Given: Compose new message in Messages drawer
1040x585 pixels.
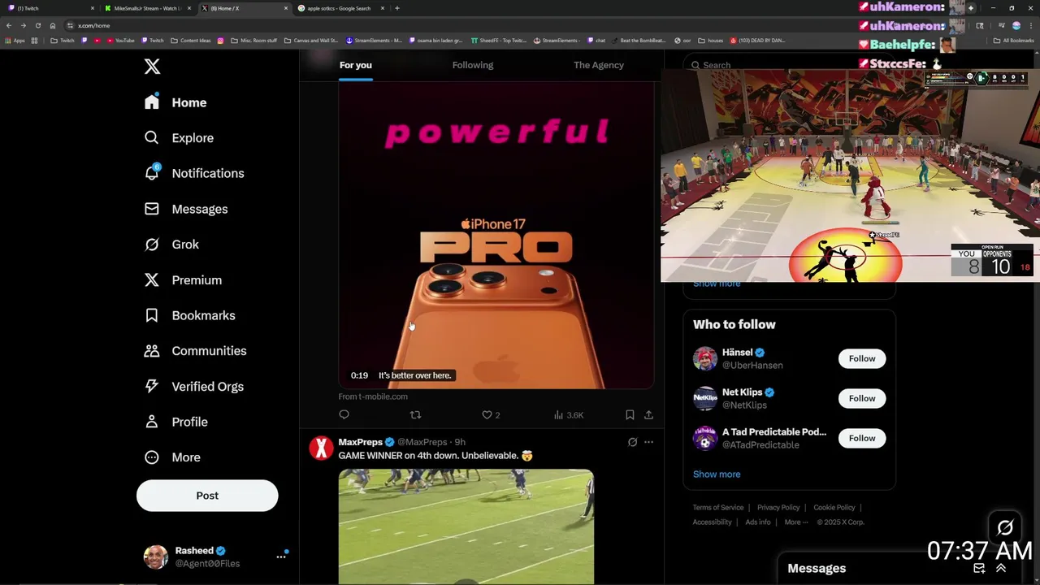Looking at the screenshot, I should 979,569.
